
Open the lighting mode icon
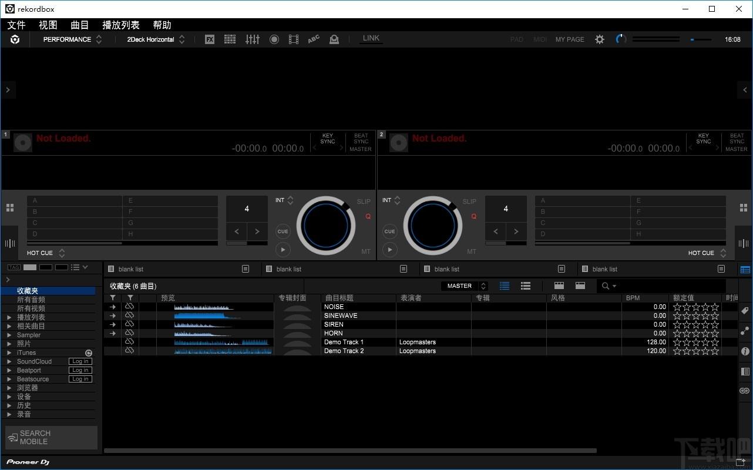[x=334, y=39]
